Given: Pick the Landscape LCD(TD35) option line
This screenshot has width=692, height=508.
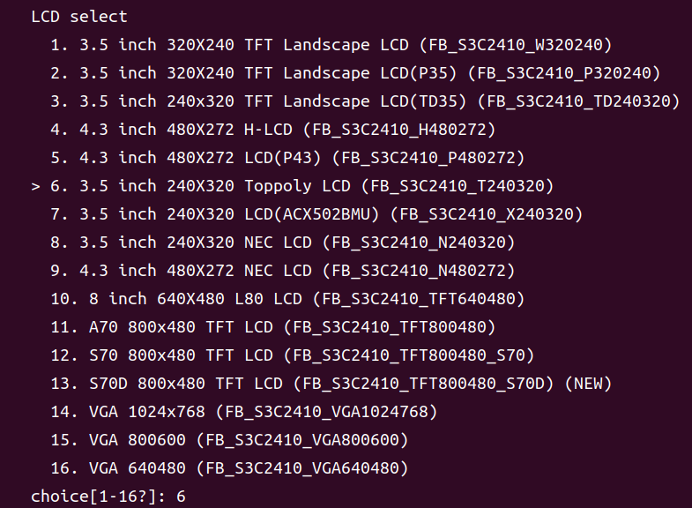Looking at the screenshot, I should [x=365, y=101].
